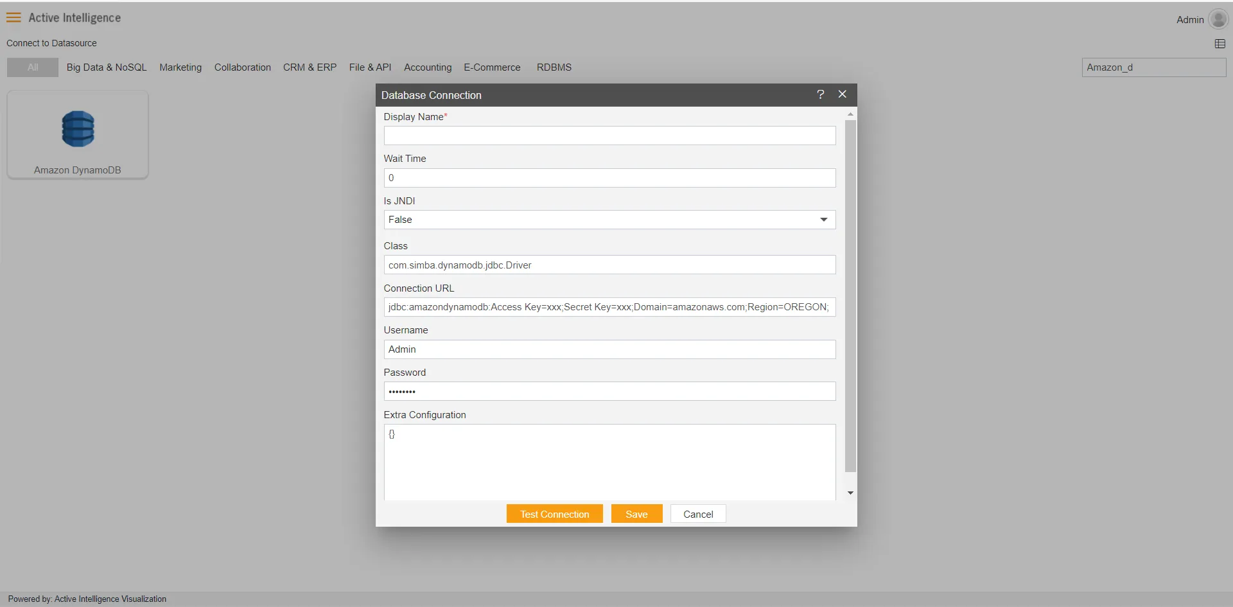Save the database connection
1233x607 pixels.
pos(636,514)
